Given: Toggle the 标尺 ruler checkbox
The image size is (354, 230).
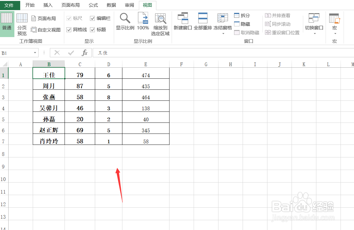Looking at the screenshot, I should point(69,18).
